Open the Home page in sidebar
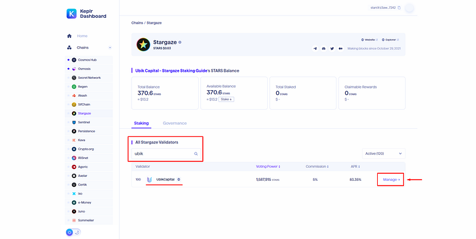This screenshot has height=239, width=476. pos(82,36)
